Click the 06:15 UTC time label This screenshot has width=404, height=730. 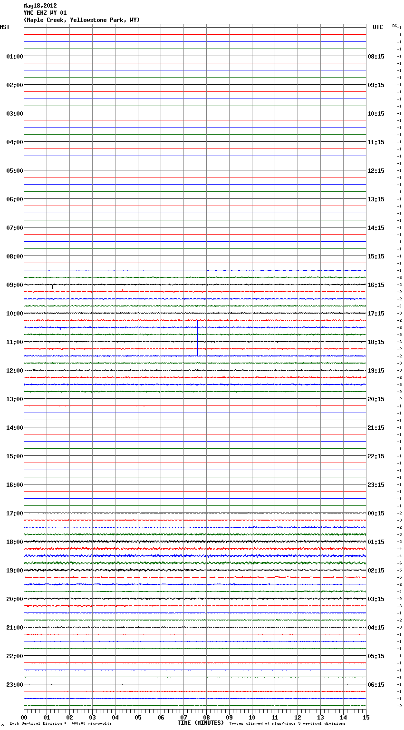(376, 685)
